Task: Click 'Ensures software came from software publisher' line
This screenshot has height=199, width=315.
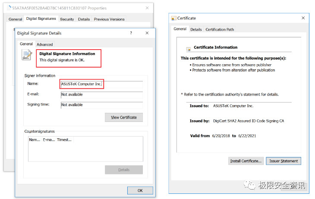Action: click(232, 65)
